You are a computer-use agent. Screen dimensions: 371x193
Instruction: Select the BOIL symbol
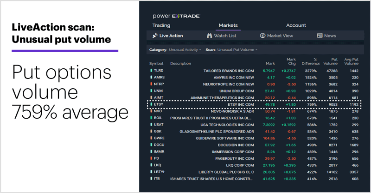(158, 118)
